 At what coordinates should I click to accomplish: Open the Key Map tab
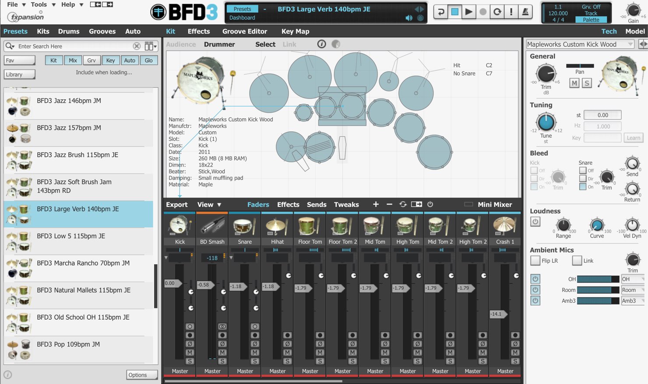coord(295,31)
